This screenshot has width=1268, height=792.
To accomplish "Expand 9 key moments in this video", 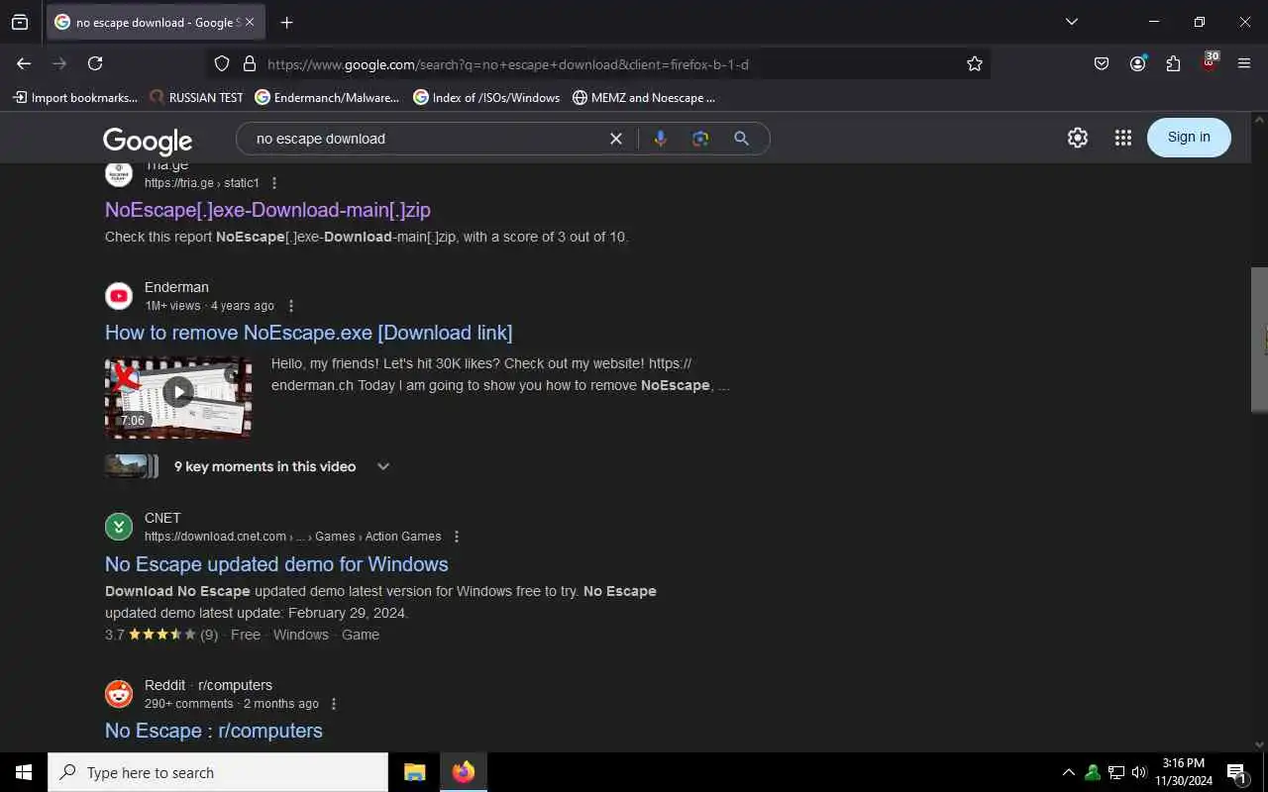I will [x=383, y=466].
